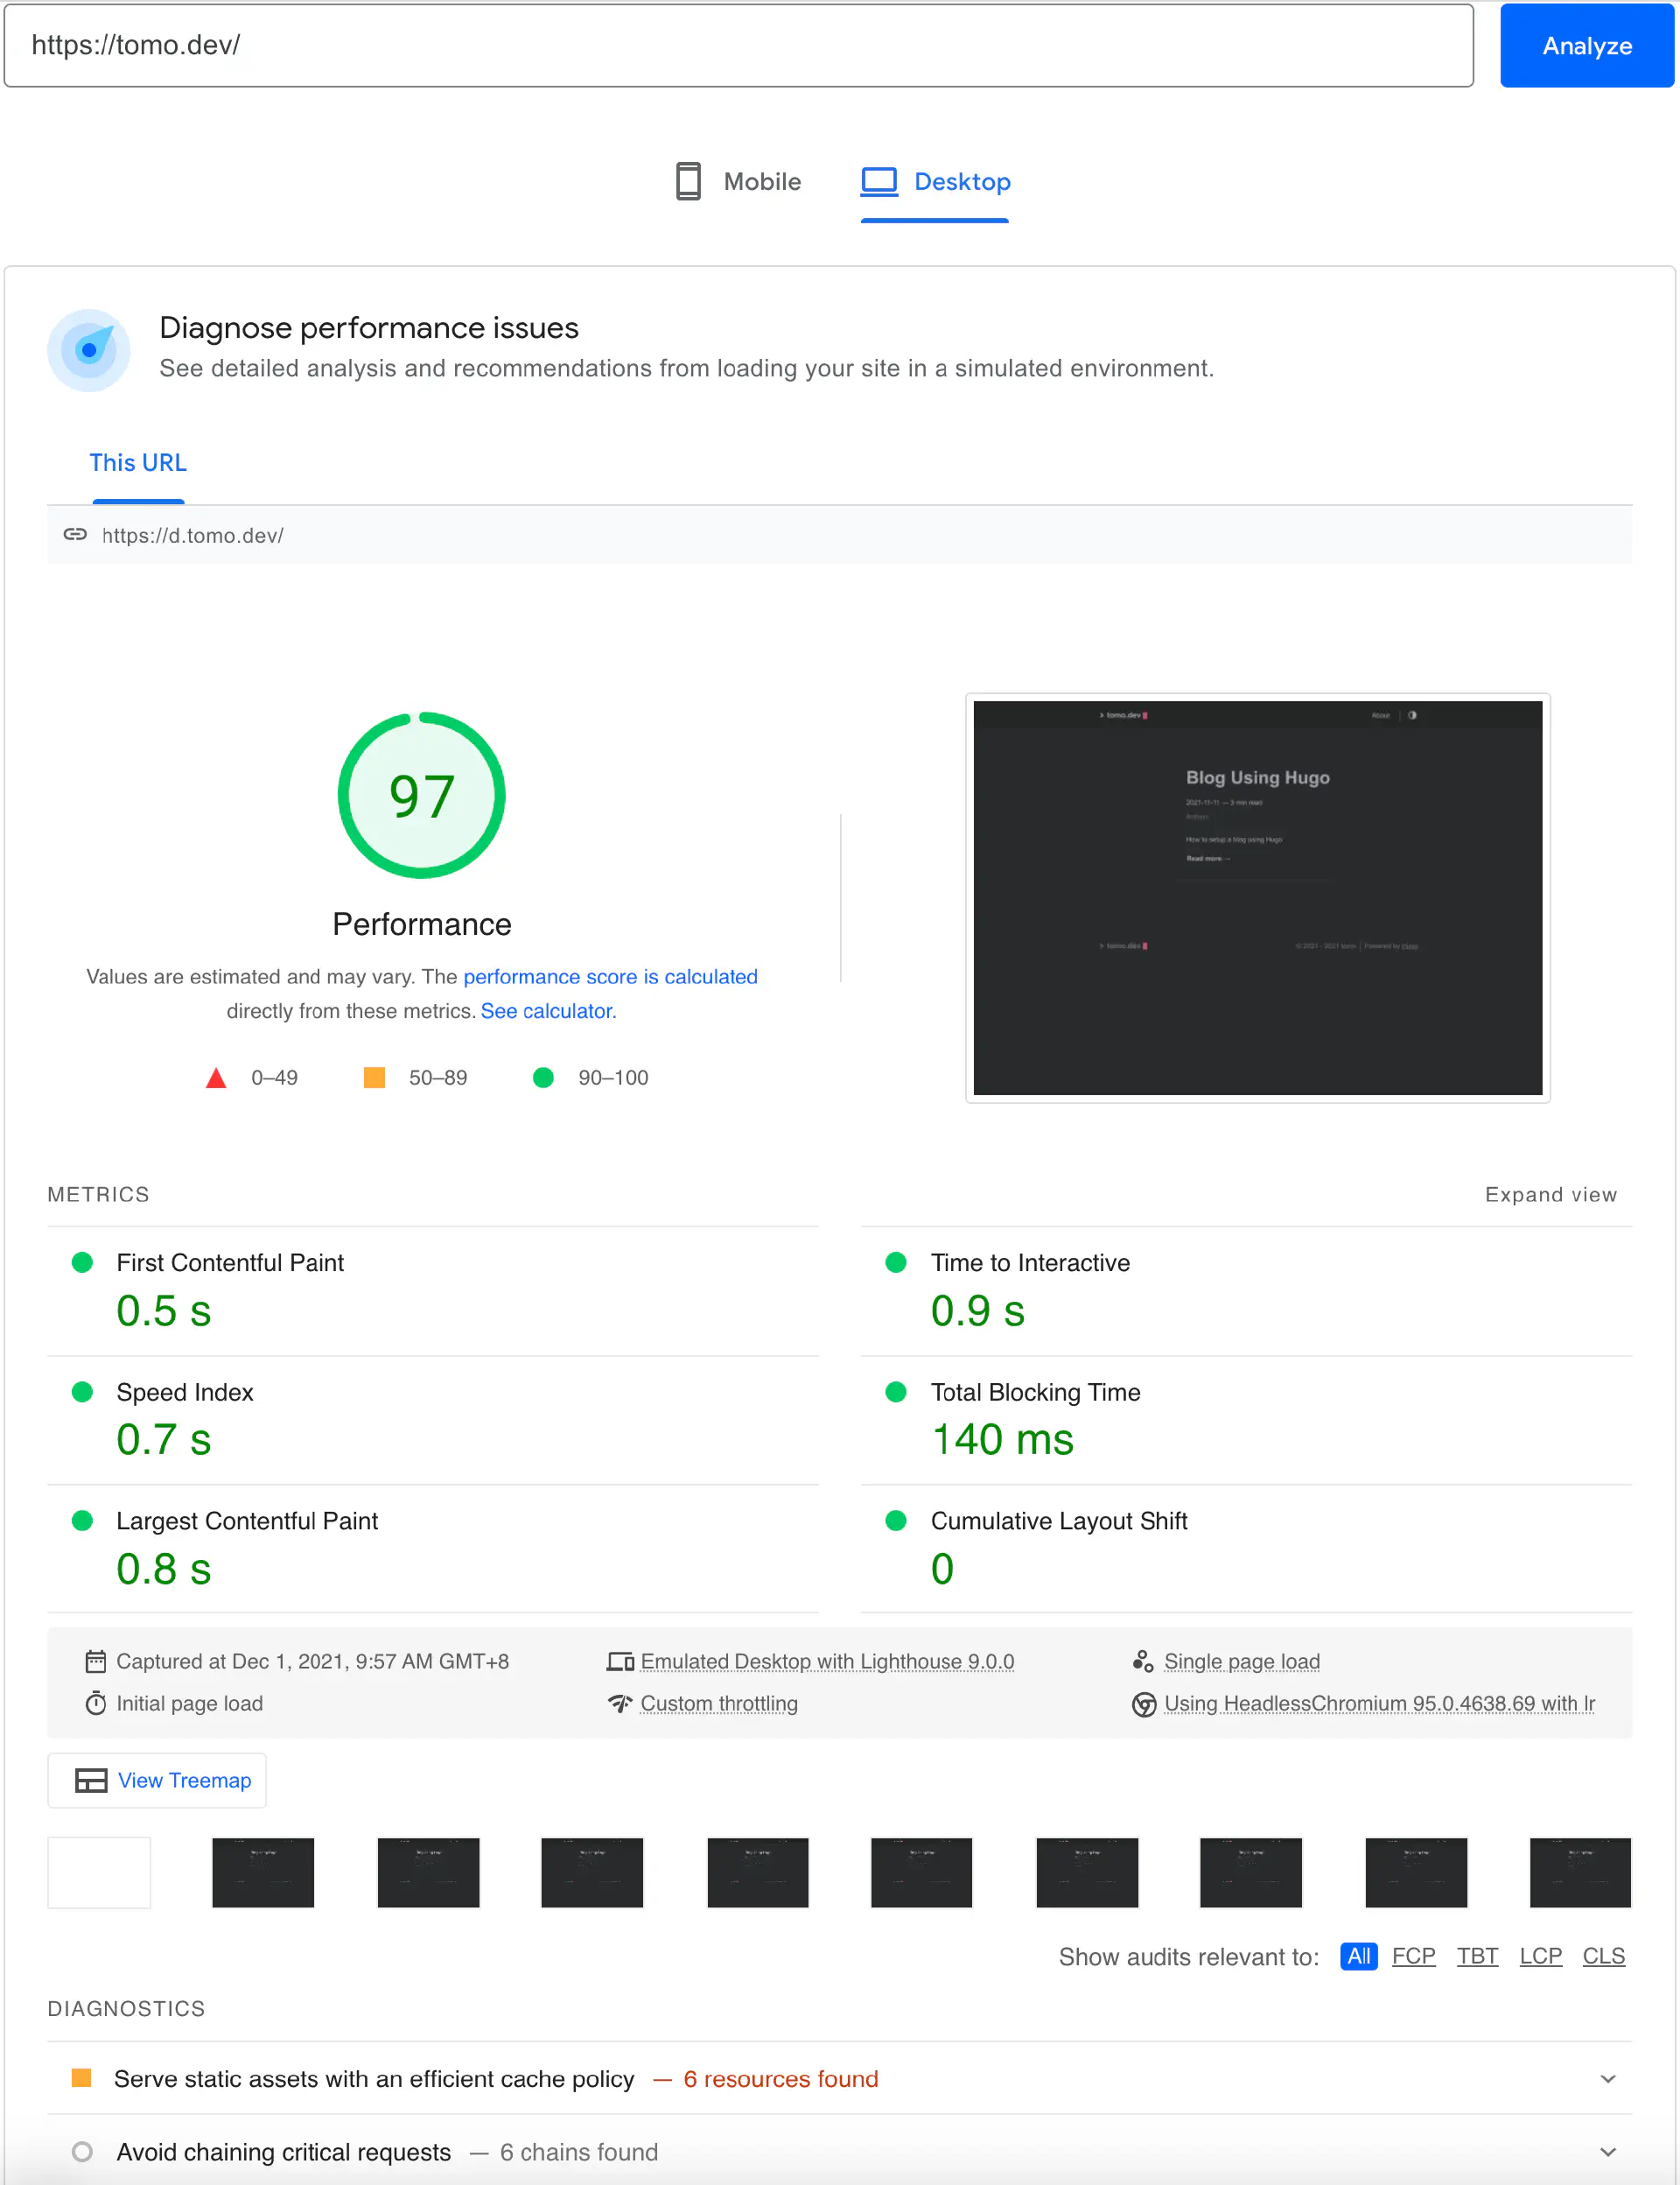Click the stopwatch icon by Initial page load

(95, 1703)
